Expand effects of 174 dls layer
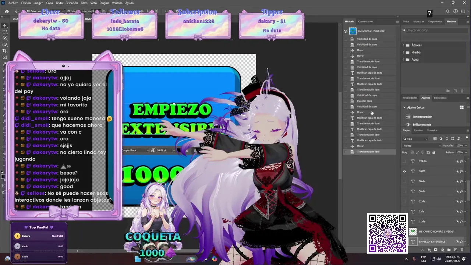 click(x=466, y=161)
